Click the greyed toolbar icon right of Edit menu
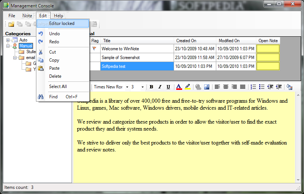The width and height of the screenshot is (304, 194). 94,24
